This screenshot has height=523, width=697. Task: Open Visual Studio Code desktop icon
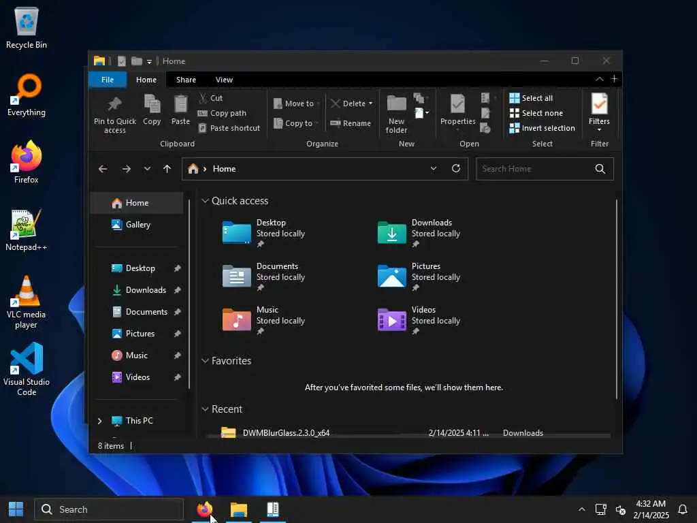point(27,369)
